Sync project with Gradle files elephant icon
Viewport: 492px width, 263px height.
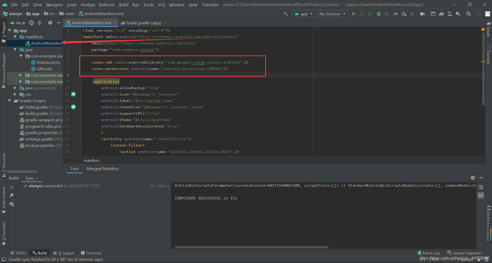coord(441,14)
